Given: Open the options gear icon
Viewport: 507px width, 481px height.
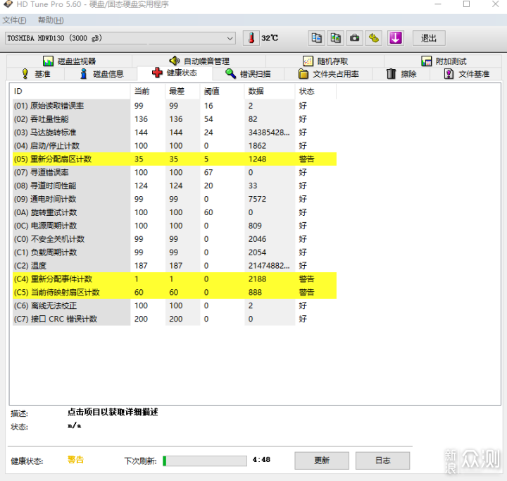Looking at the screenshot, I should [x=374, y=38].
